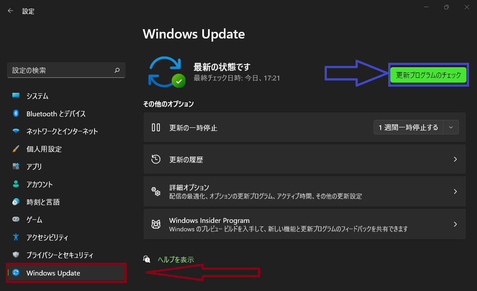Open 更新の履歴 chevron
The image size is (477, 291).
(x=455, y=159)
